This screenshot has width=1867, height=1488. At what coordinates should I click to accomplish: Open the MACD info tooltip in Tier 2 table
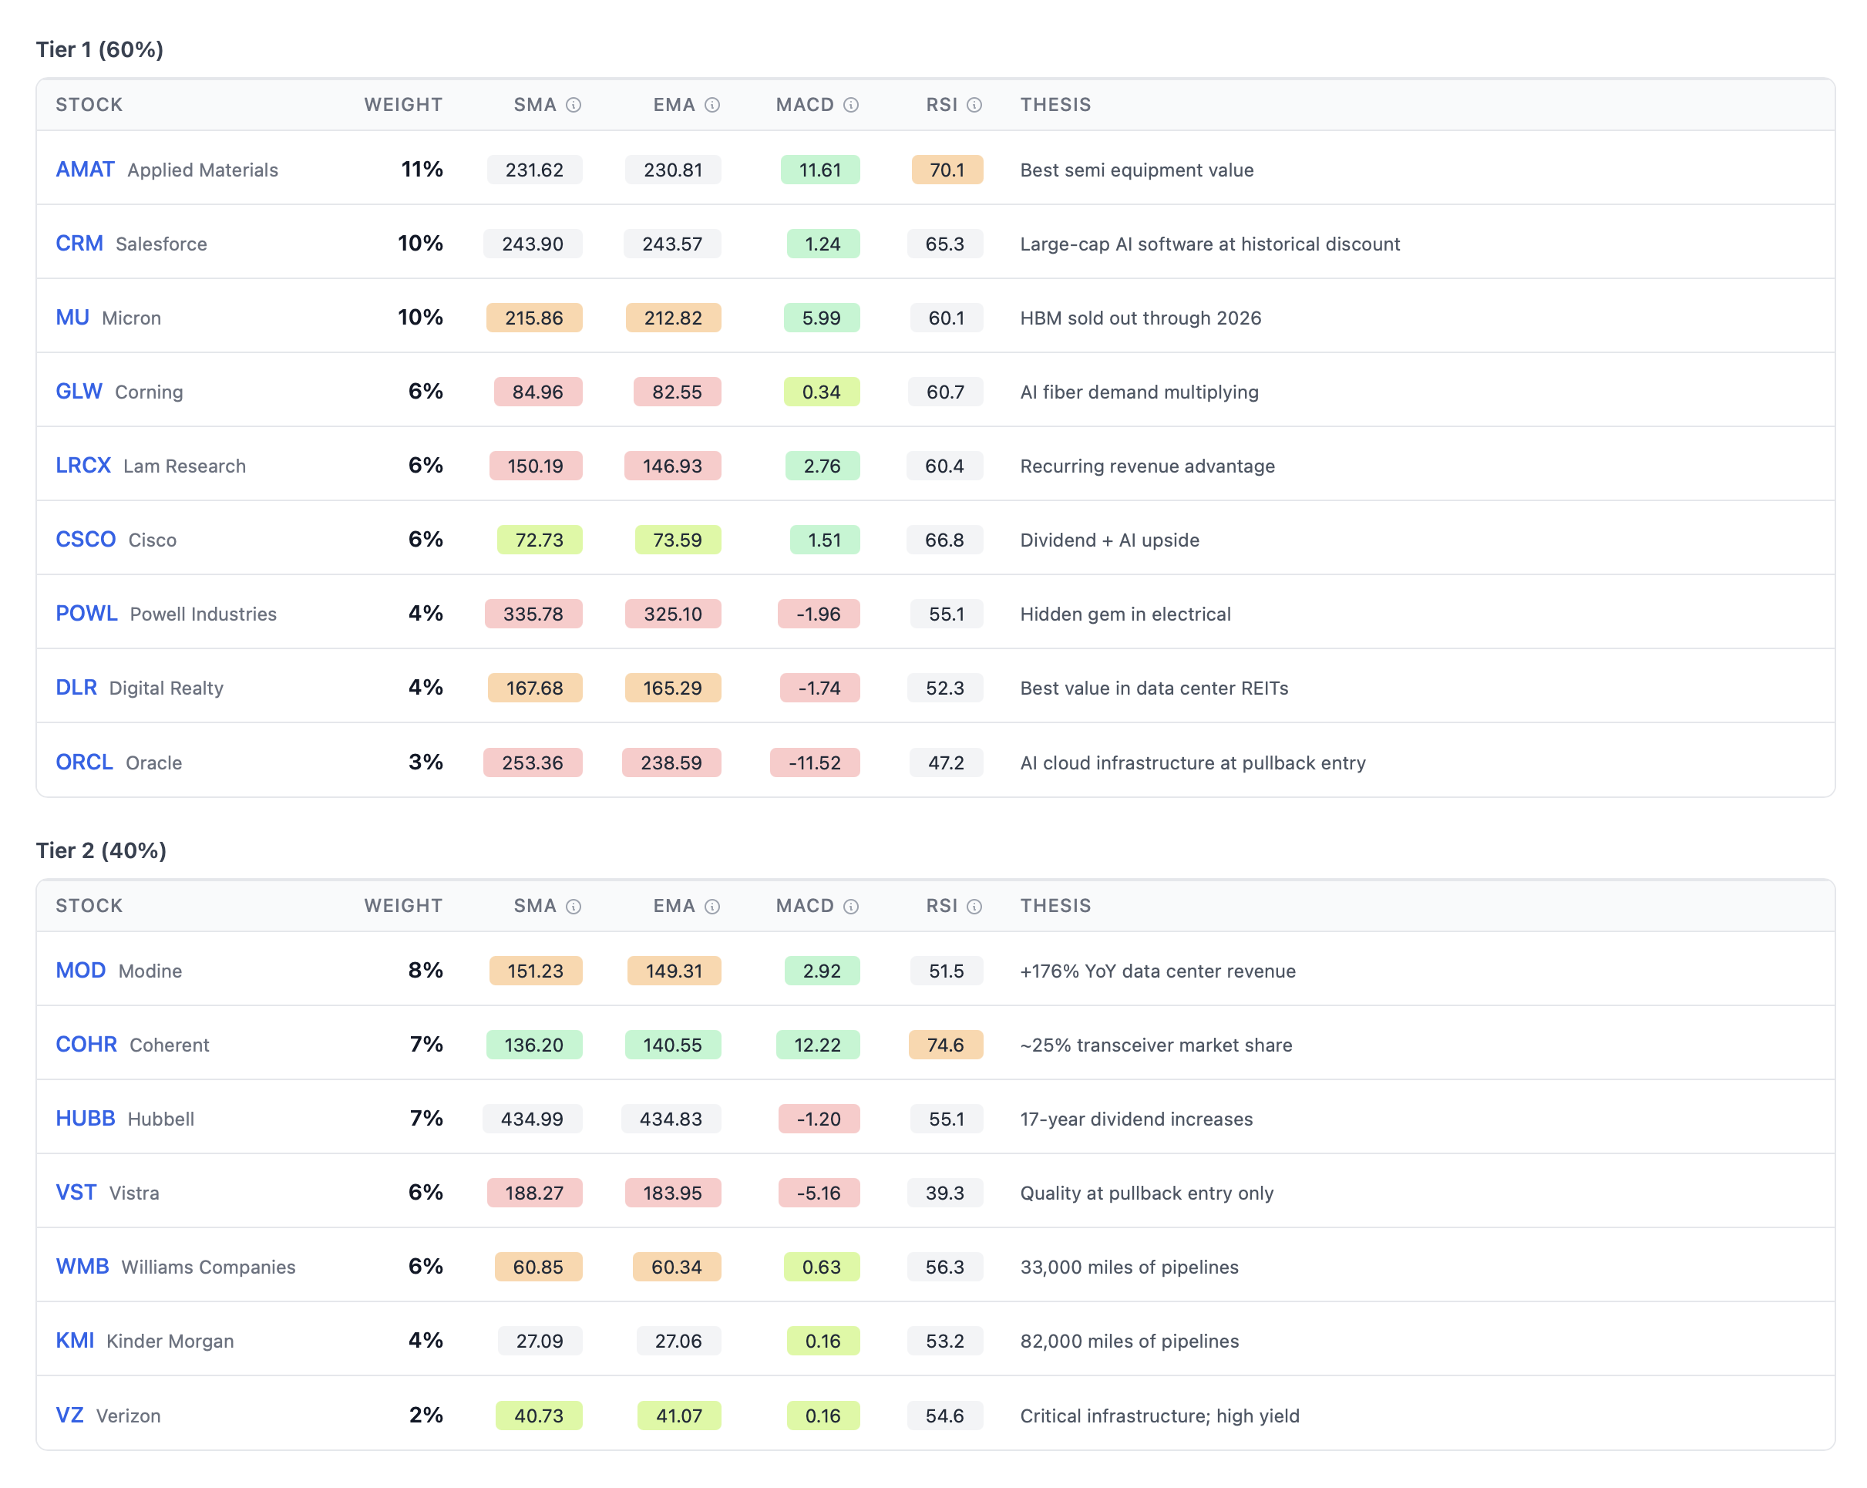click(x=852, y=905)
